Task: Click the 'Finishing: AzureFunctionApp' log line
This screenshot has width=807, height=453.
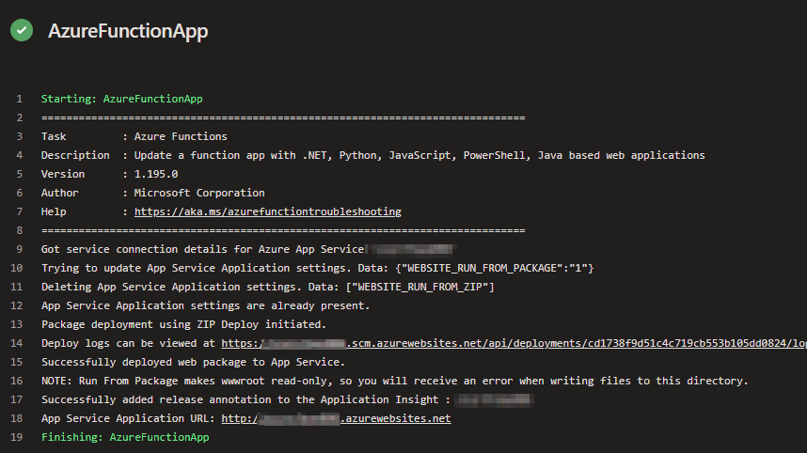Action: [125, 437]
